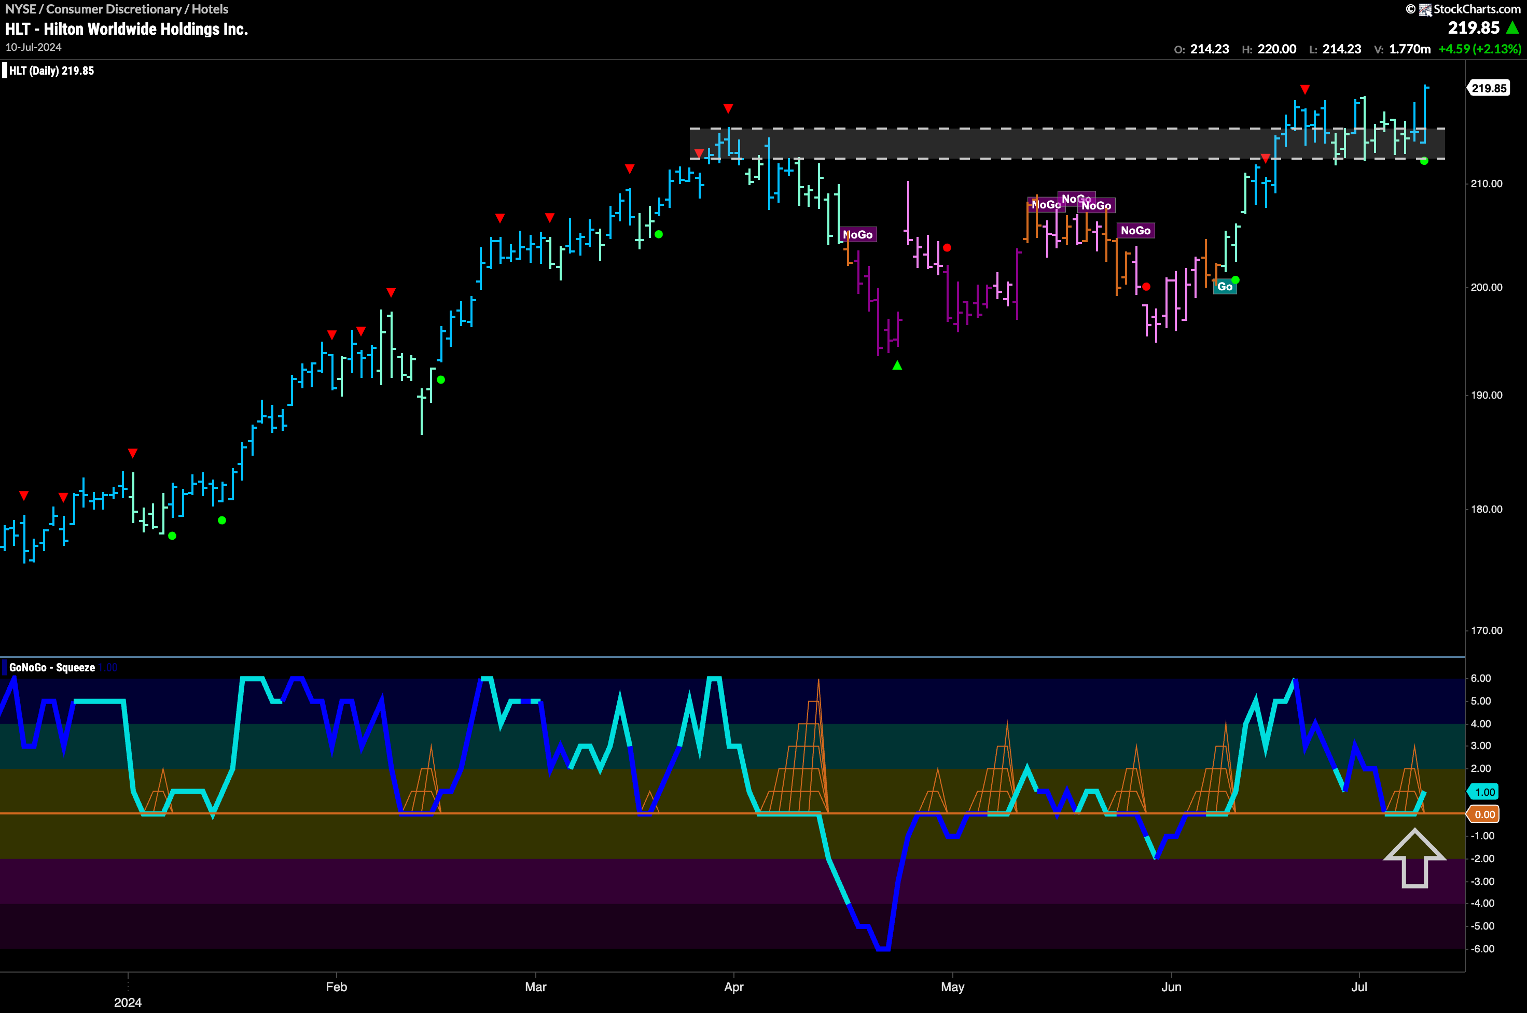Click the -6.00 oscillator axis label
The width and height of the screenshot is (1527, 1013).
click(1482, 949)
